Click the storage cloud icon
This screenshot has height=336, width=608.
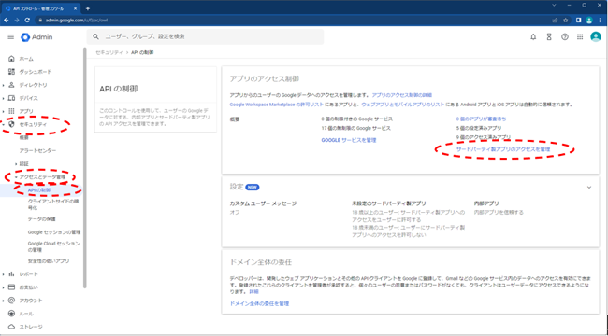tap(11, 327)
